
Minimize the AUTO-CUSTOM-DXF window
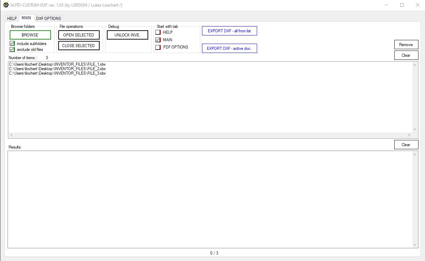[x=386, y=5]
